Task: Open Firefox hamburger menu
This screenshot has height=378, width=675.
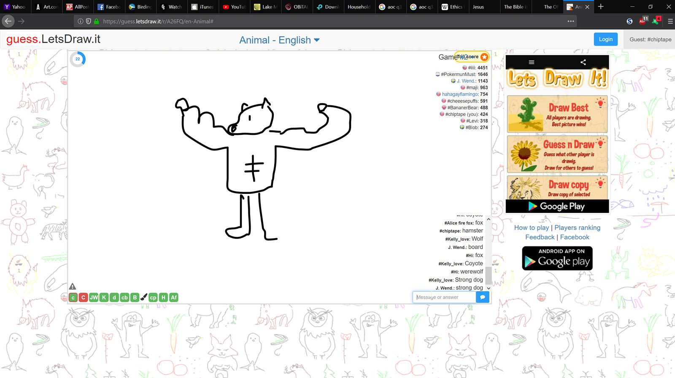Action: 670,21
